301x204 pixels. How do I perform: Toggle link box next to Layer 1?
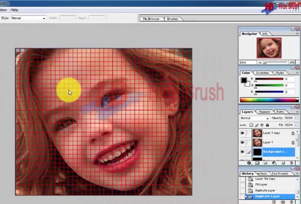click(249, 142)
